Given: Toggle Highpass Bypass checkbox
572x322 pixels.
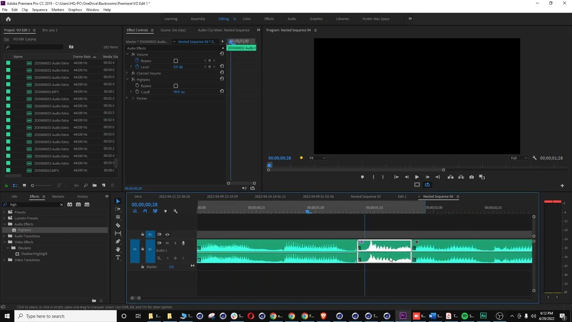Looking at the screenshot, I should click(x=176, y=86).
